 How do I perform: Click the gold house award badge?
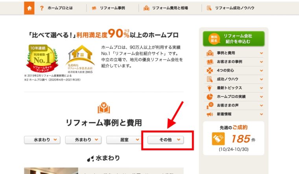(80, 59)
